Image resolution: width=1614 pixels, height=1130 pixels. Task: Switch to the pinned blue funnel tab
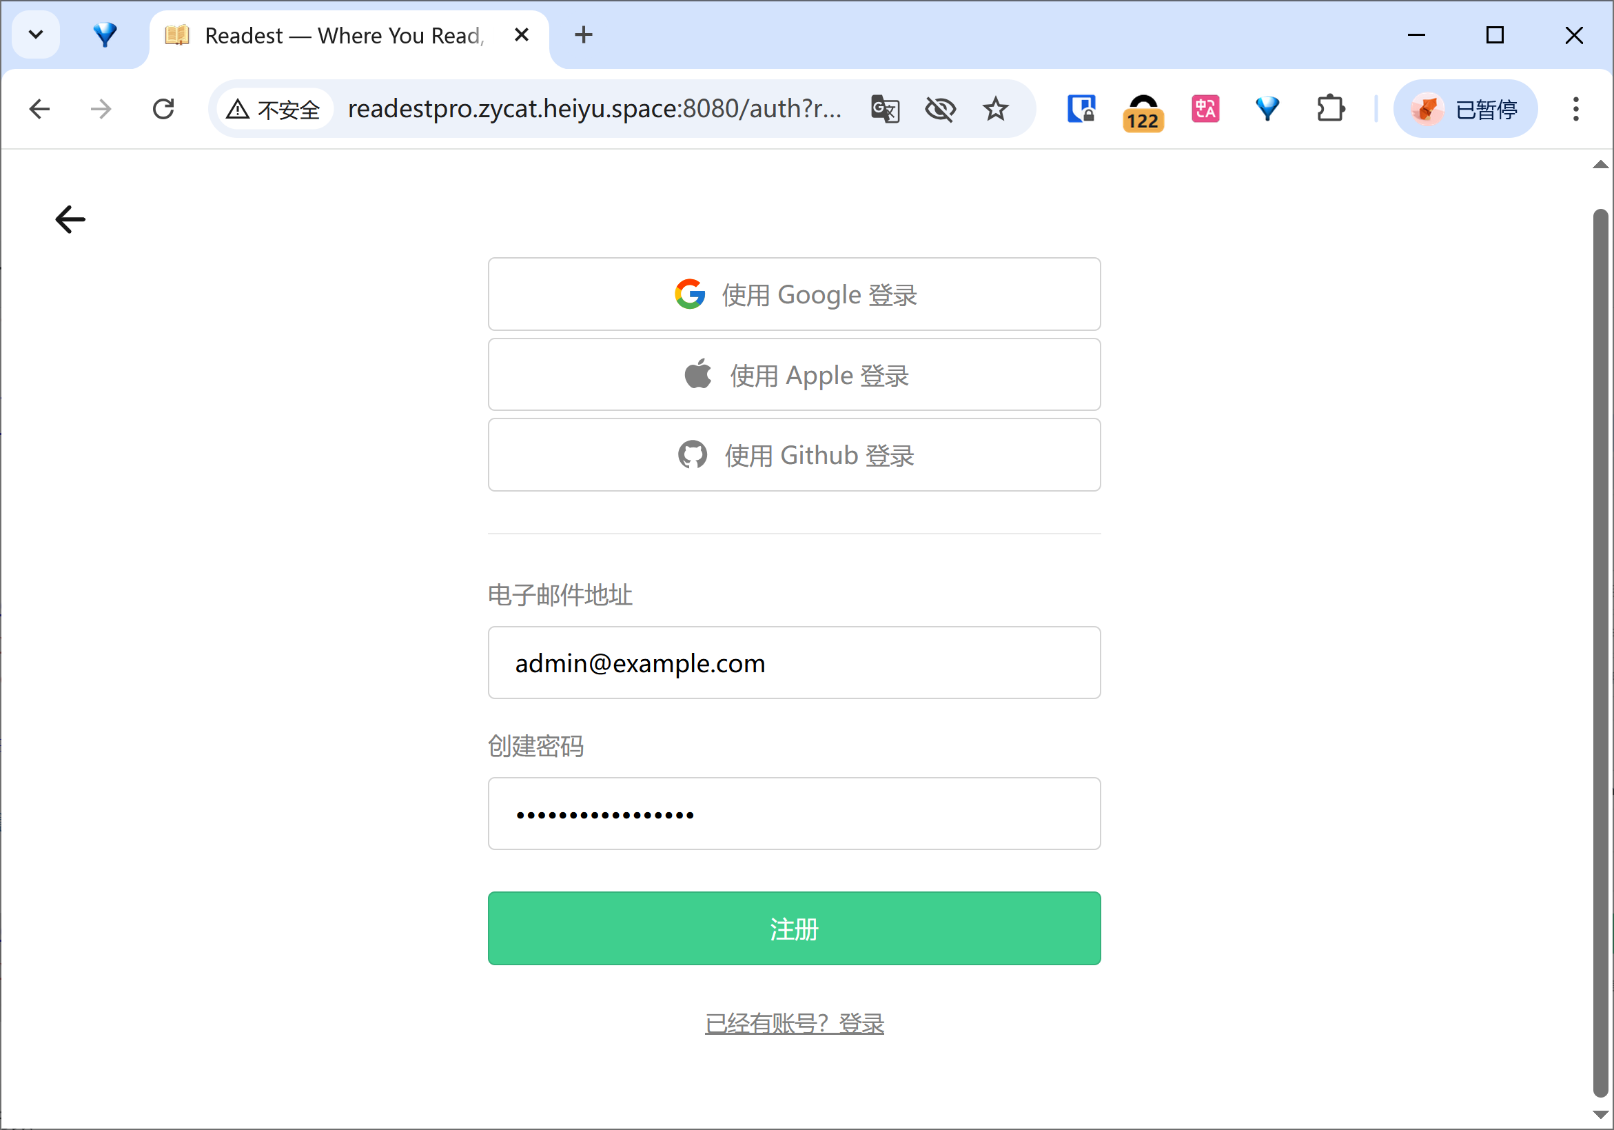pyautogui.click(x=105, y=34)
